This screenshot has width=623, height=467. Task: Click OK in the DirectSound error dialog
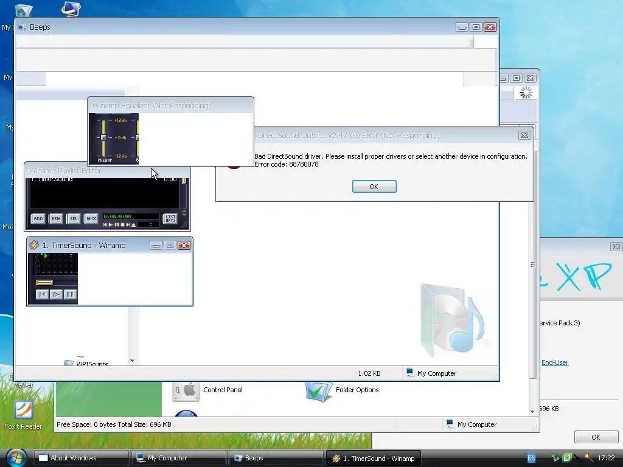[374, 187]
